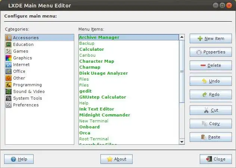Select the Preferences category label
This screenshot has width=236, height=168.
click(x=26, y=105)
